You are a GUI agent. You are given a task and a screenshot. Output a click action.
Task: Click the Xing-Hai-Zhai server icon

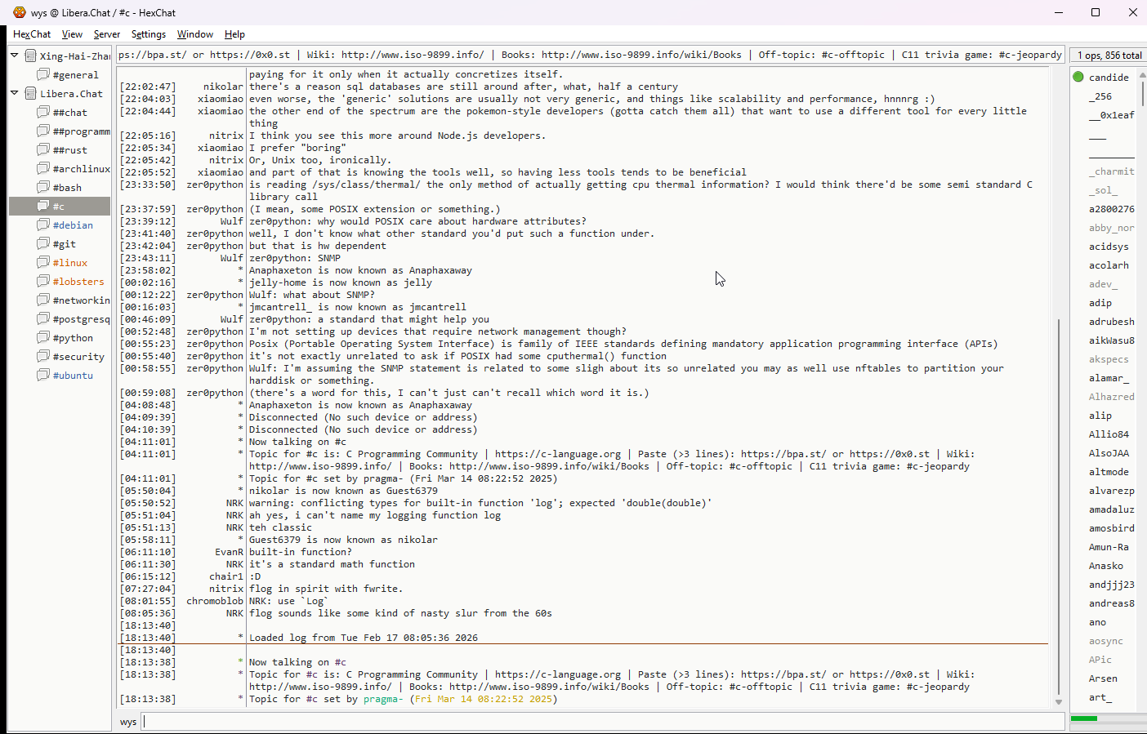tap(30, 56)
